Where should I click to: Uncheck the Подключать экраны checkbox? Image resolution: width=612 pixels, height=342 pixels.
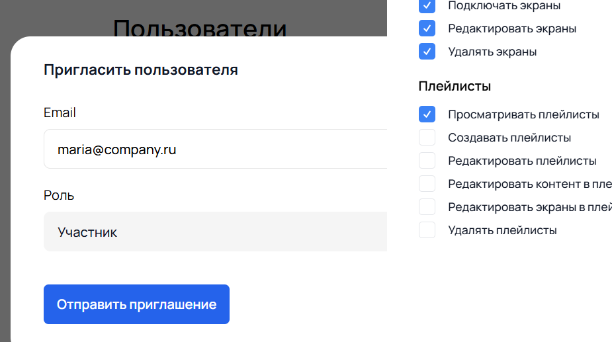(427, 6)
